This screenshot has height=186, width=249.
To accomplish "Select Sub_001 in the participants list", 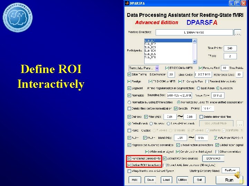I will pyautogui.click(x=168, y=41).
